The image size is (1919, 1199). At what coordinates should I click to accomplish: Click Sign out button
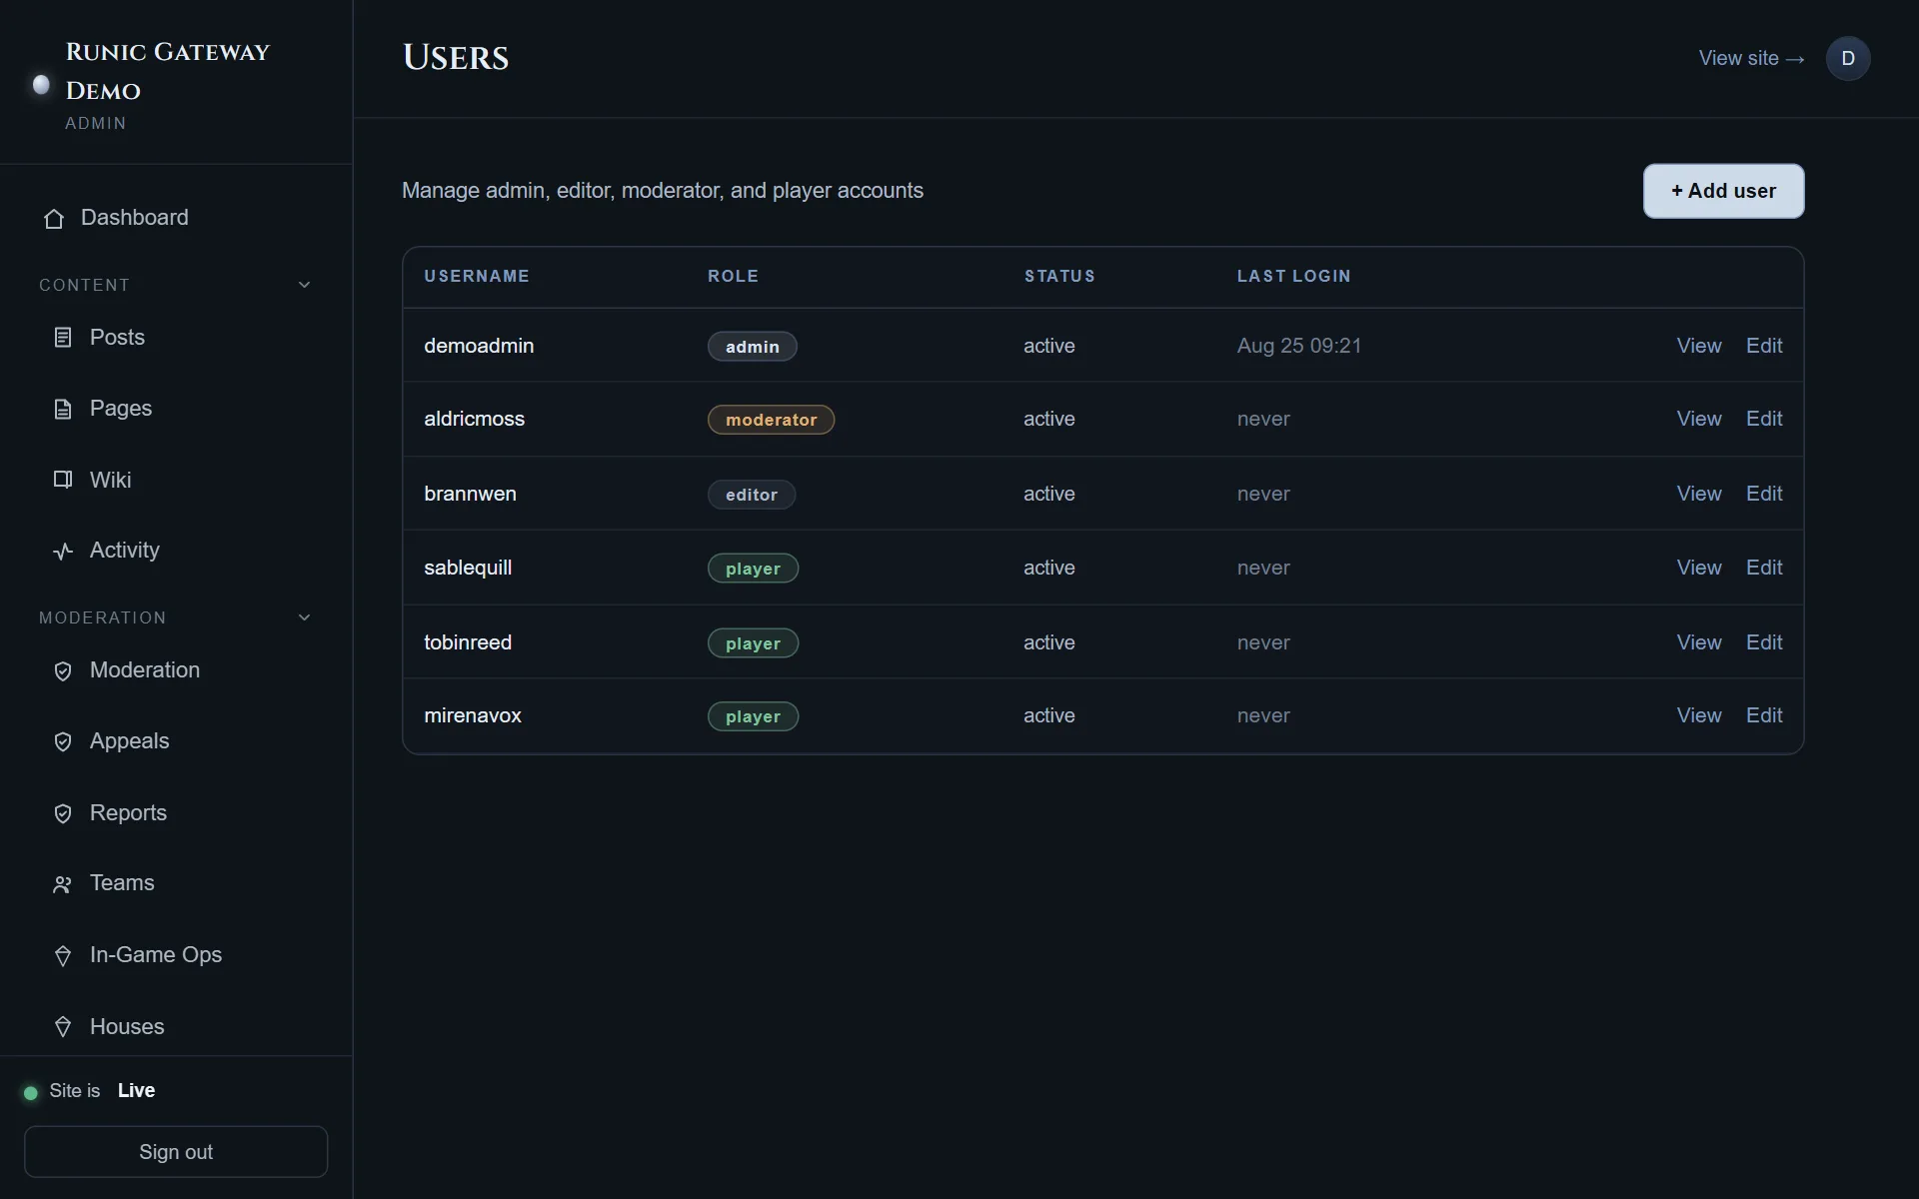(x=176, y=1152)
